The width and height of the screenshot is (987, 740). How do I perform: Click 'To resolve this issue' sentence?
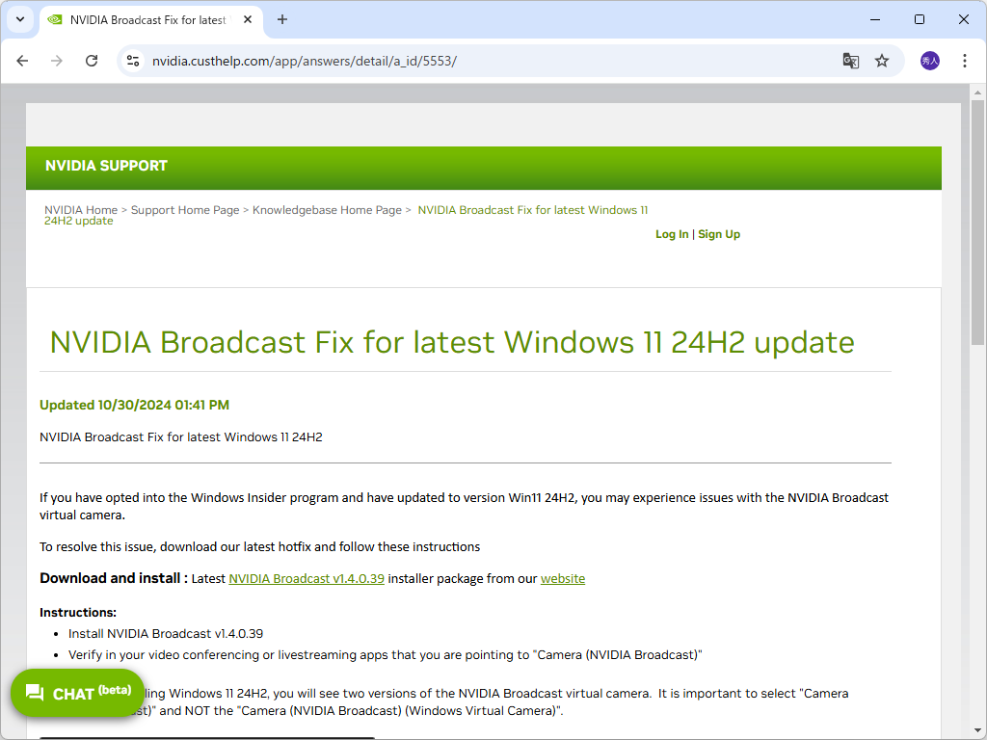[x=259, y=547]
